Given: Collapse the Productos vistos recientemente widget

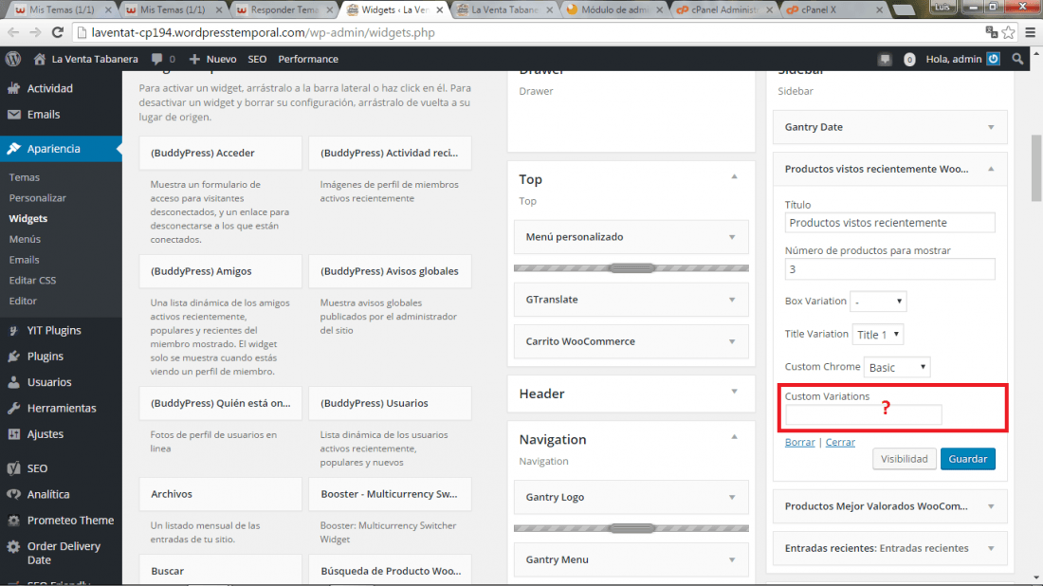Looking at the screenshot, I should (991, 169).
